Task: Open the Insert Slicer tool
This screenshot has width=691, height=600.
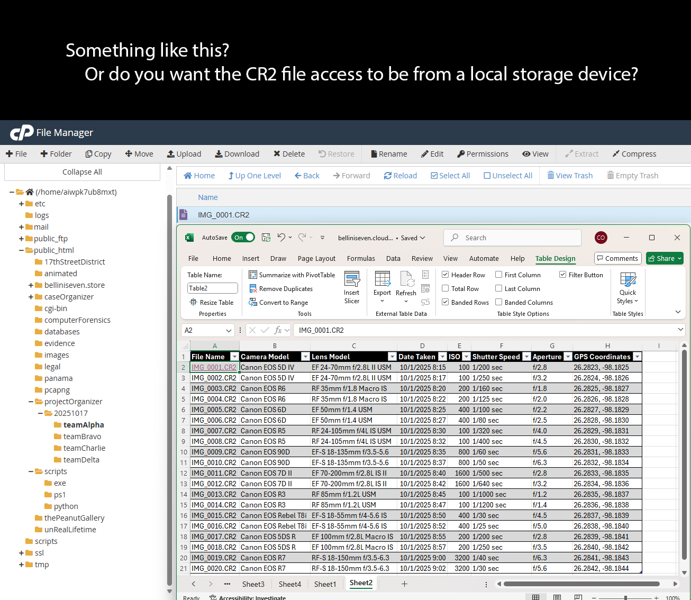Action: point(352,287)
